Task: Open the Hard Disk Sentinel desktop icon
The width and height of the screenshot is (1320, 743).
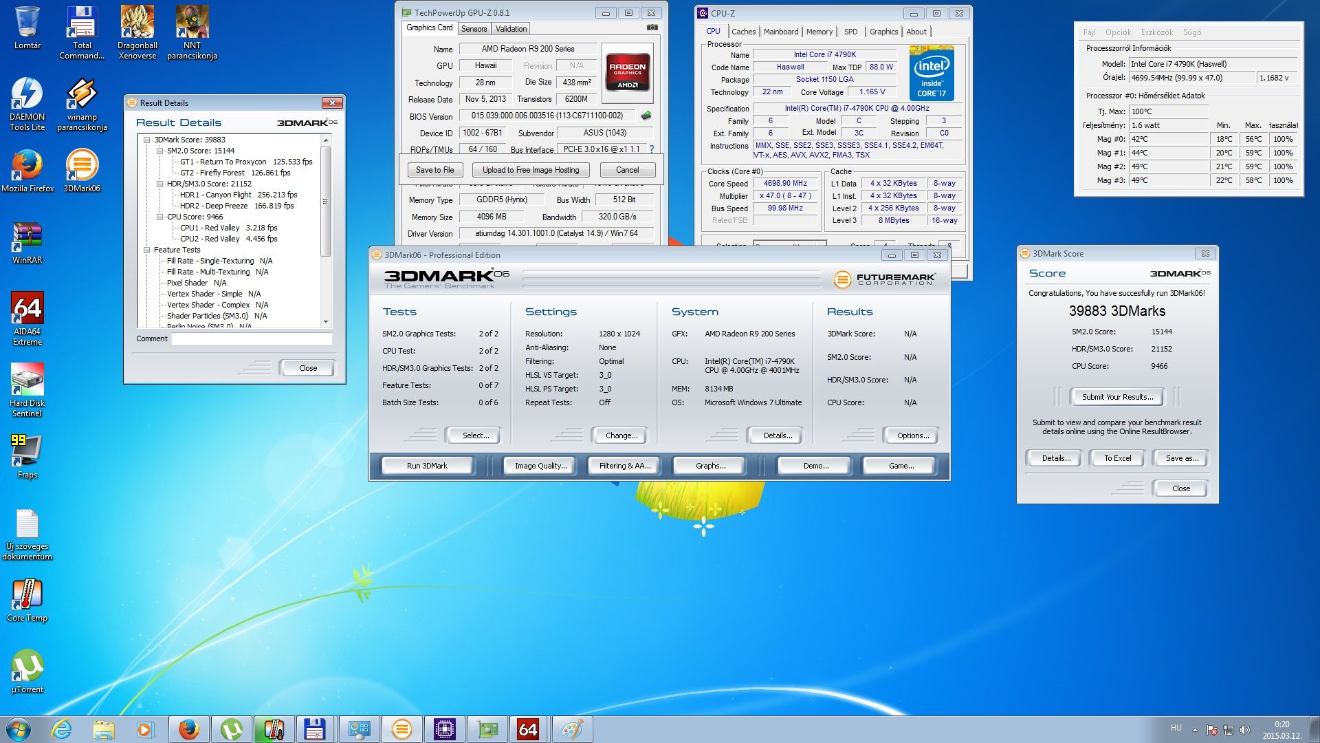Action: click(x=27, y=390)
